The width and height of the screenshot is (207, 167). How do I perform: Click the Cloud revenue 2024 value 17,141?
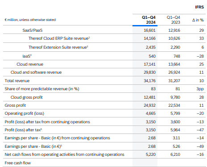pos(149,64)
